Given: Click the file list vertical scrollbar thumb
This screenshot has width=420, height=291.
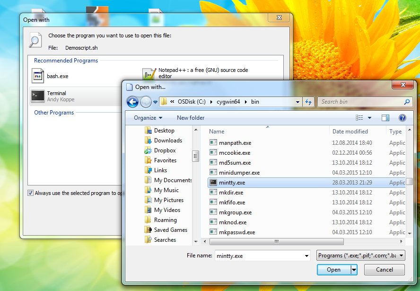Looking at the screenshot, I should coord(409,182).
